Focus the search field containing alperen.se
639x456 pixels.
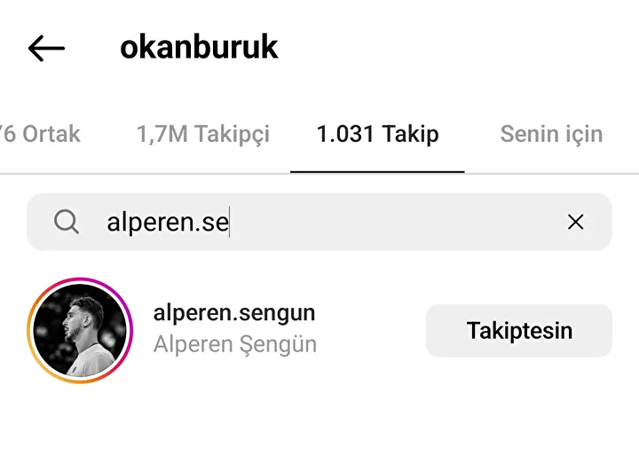tap(319, 222)
